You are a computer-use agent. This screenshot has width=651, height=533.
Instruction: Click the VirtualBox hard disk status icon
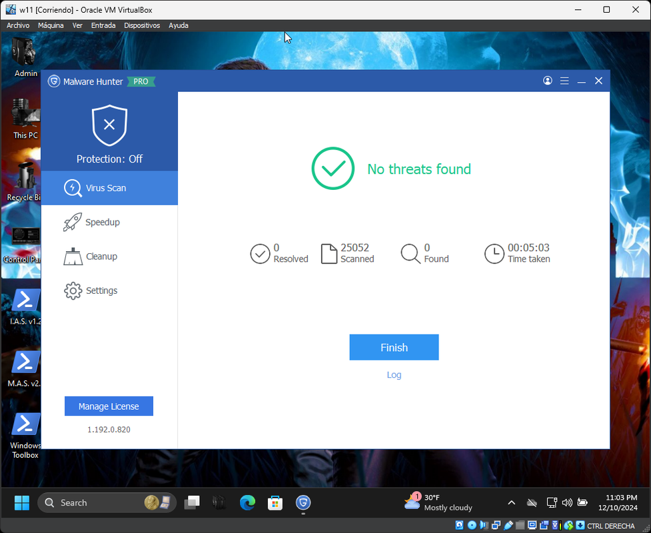459,525
